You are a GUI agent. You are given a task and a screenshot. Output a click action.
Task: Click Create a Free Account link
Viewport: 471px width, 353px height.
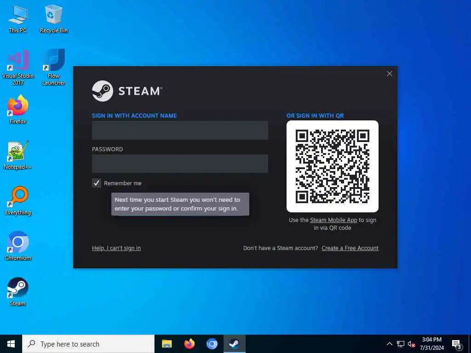tap(350, 248)
